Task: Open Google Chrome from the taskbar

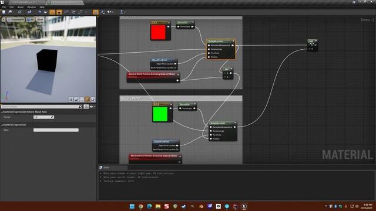Action: (x=141, y=206)
